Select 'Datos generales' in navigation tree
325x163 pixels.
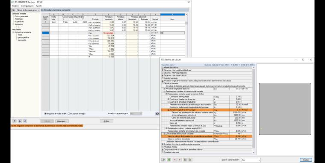click(x=21, y=16)
